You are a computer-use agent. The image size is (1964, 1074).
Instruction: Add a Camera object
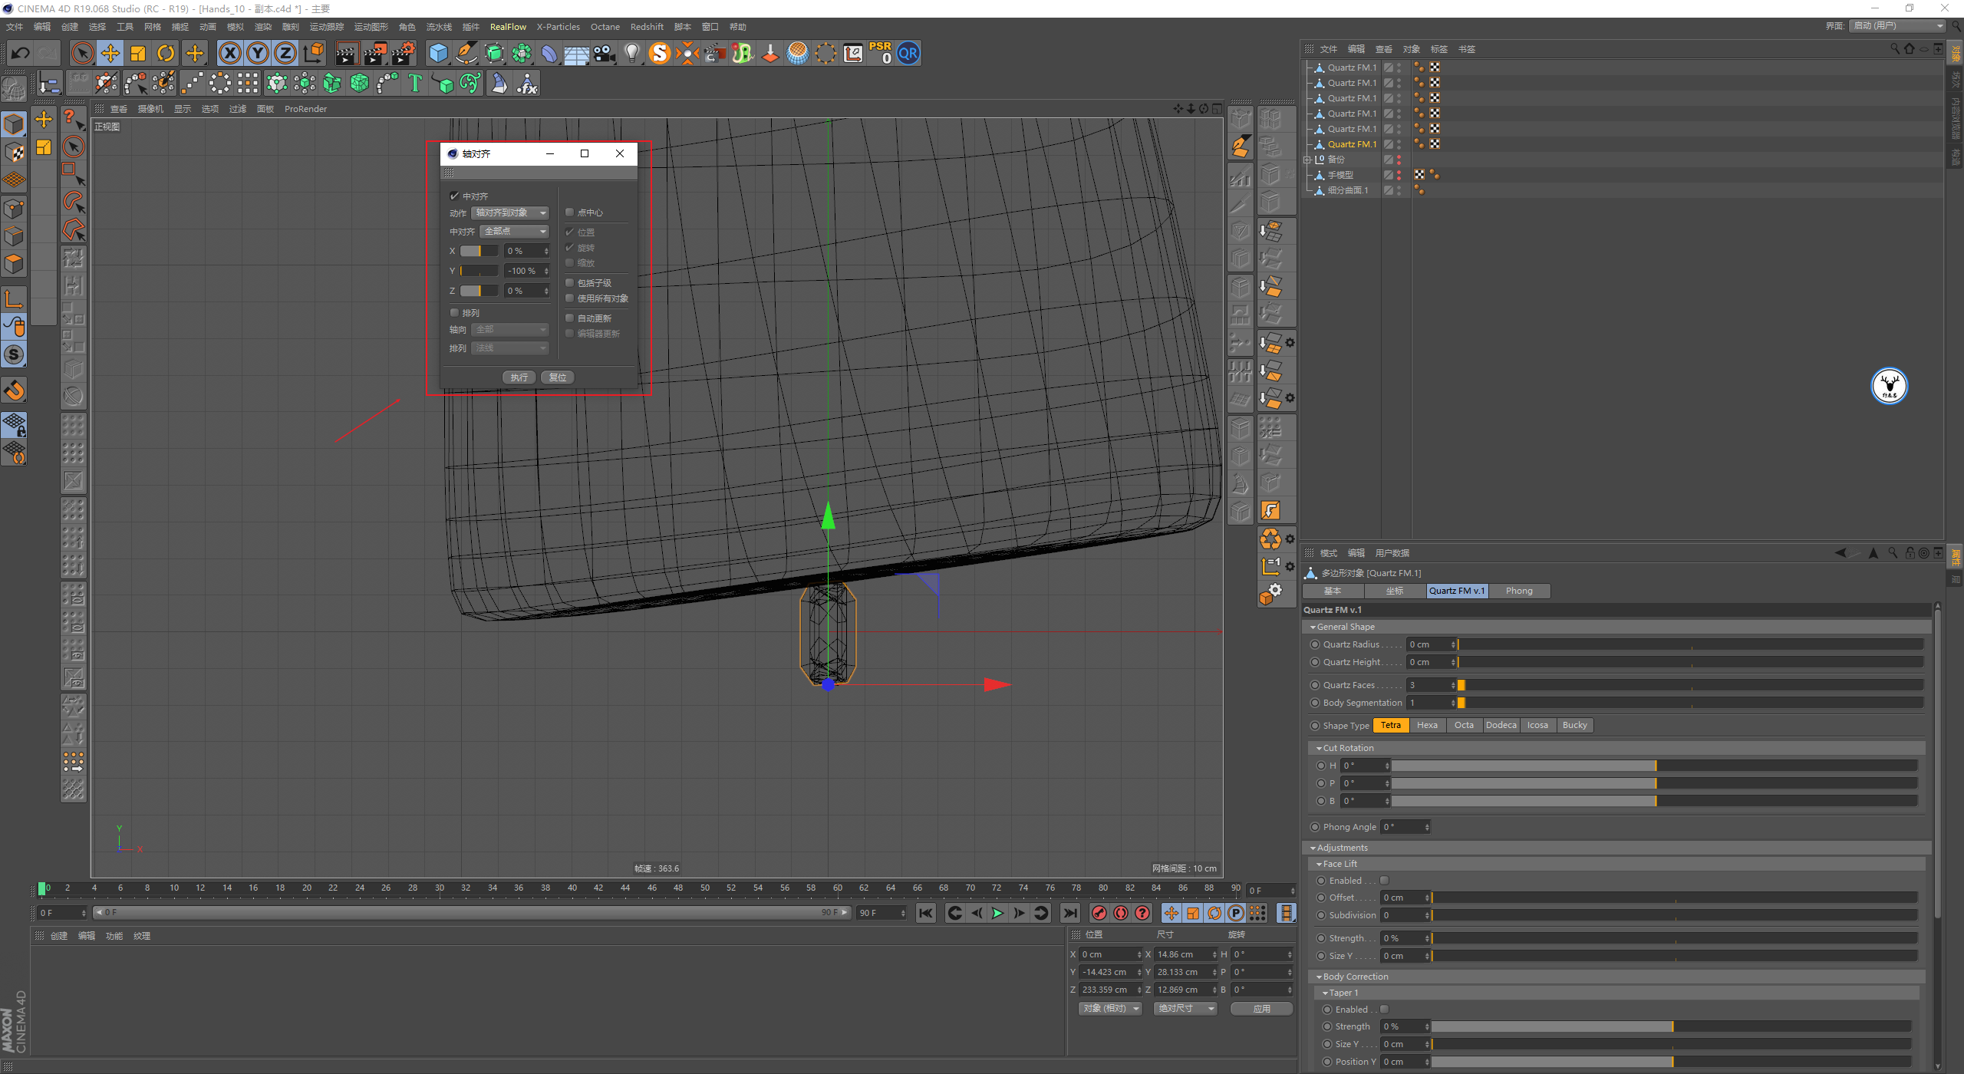point(604,54)
